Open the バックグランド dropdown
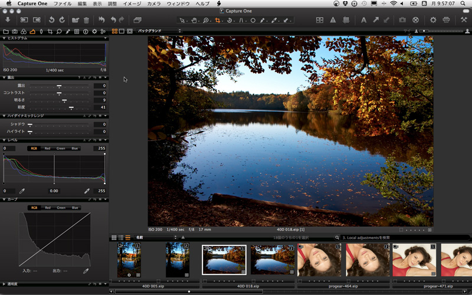Image resolution: width=472 pixels, height=295 pixels. [x=159, y=31]
